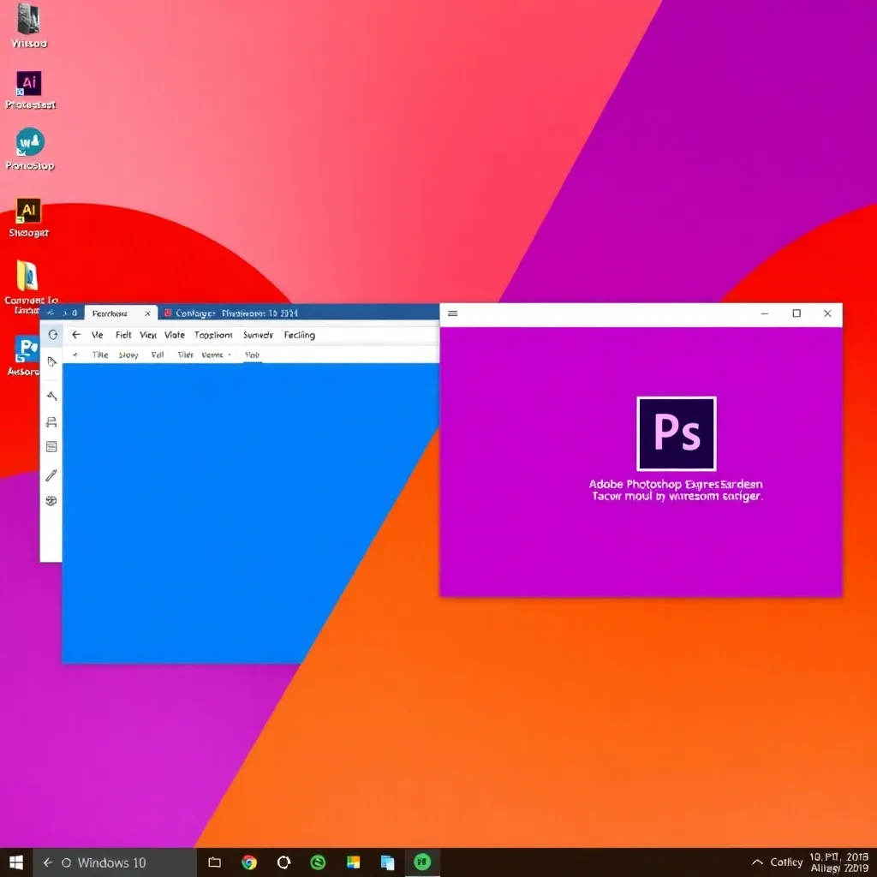Open the print tool icon in the sidebar
The image size is (877, 877).
tap(51, 421)
